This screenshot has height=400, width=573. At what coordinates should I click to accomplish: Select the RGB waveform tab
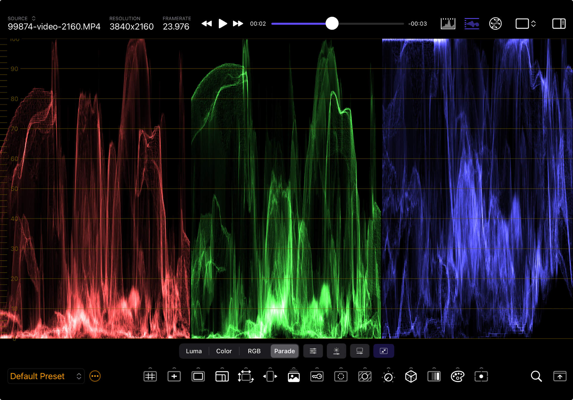pos(254,351)
